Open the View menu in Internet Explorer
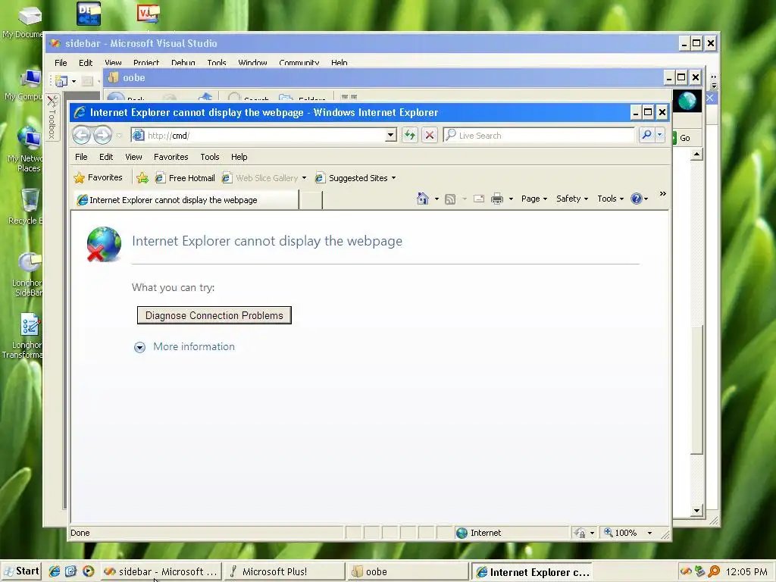The image size is (776, 582). 133,157
